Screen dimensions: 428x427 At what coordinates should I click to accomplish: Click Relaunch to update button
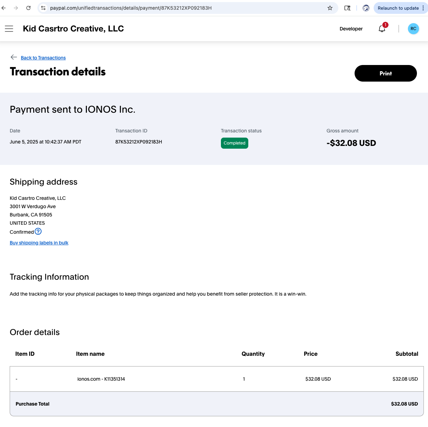click(398, 8)
